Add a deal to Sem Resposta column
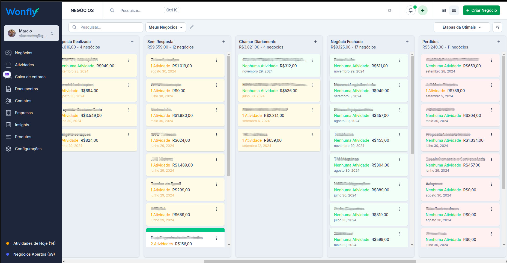507x263 pixels. tap(224, 42)
